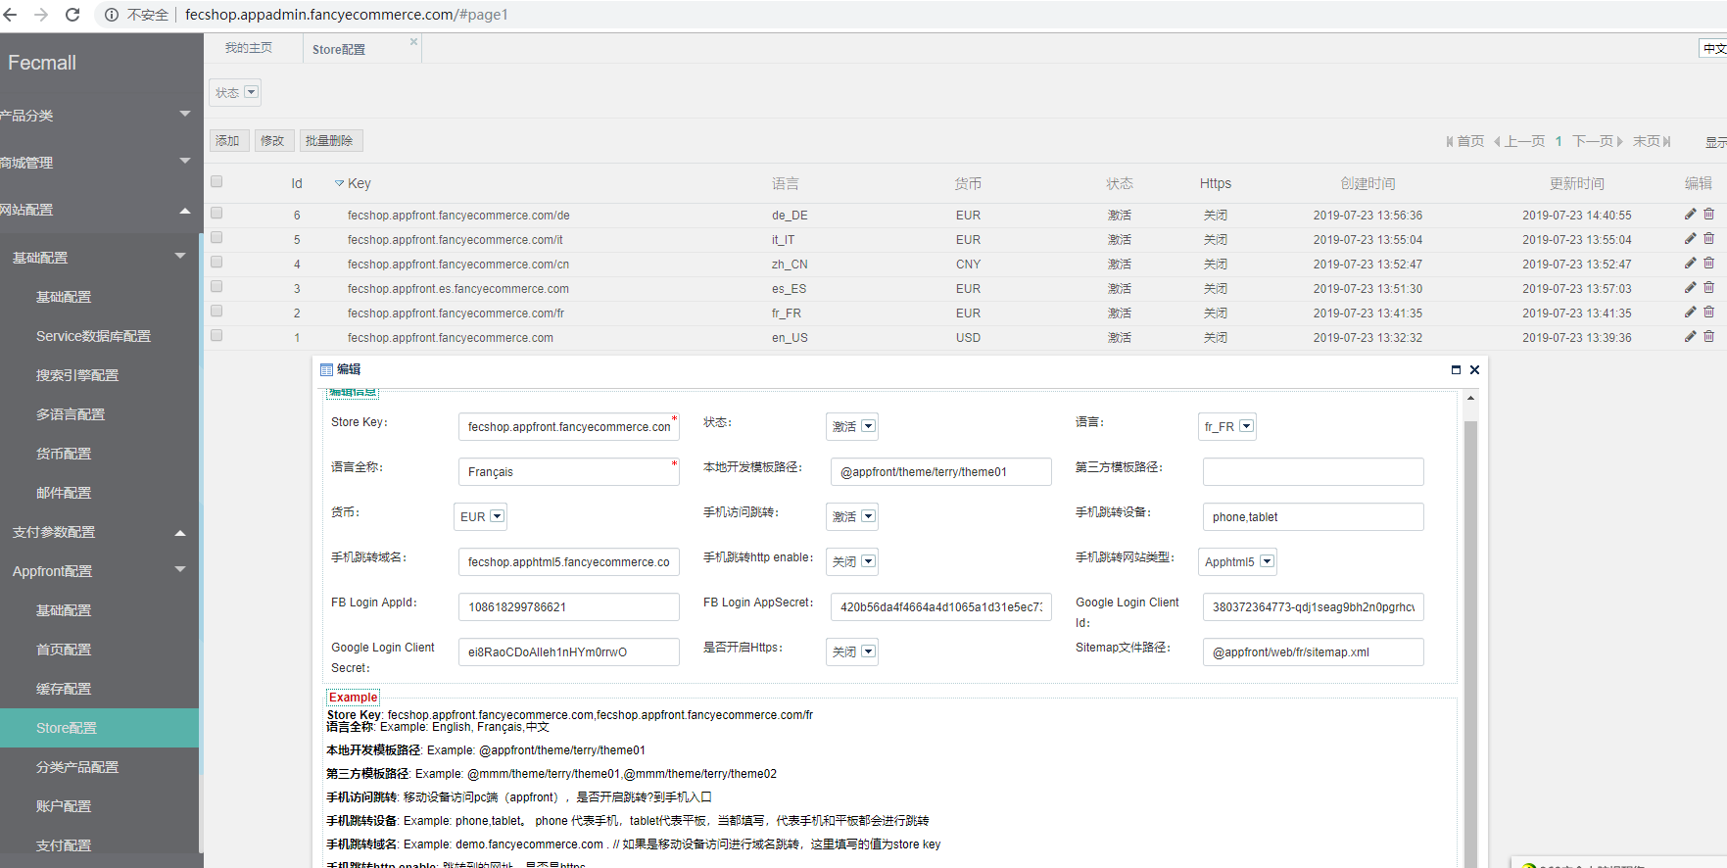The image size is (1727, 868).
Task: Close the 编辑 dialog with X icon
Action: (x=1474, y=369)
